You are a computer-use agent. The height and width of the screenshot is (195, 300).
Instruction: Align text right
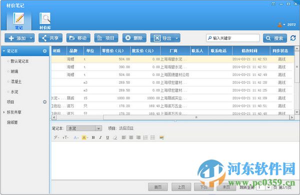coord(138,137)
